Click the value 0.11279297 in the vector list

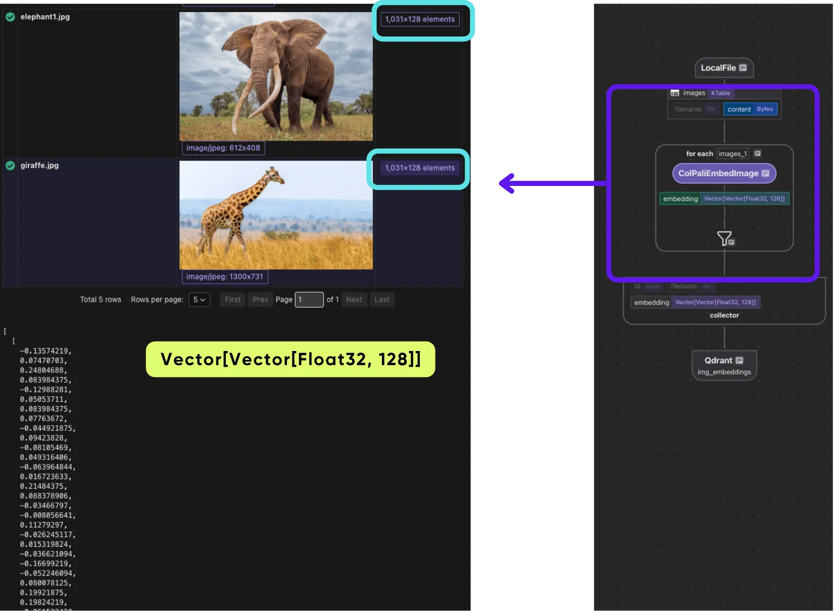(x=44, y=525)
